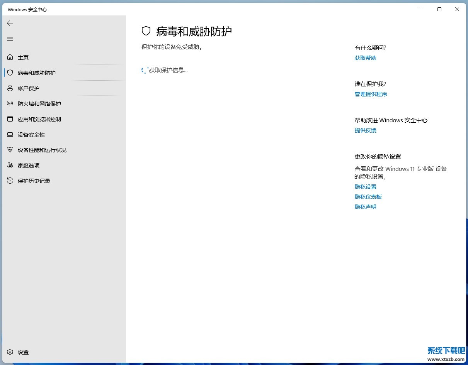Click the 保护历史记录 clock icon

[10, 181]
